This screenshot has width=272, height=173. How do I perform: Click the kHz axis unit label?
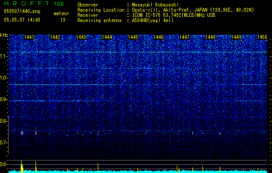4,35
